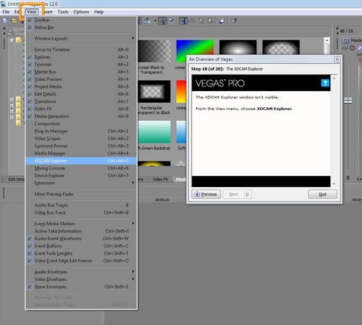Click the Master bus icon in mixer
Image resolution: width=362 pixels, height=325 pixels.
click(345, 41)
